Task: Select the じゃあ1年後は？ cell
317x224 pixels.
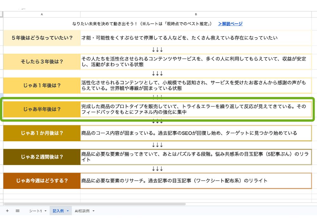Action: [42, 86]
